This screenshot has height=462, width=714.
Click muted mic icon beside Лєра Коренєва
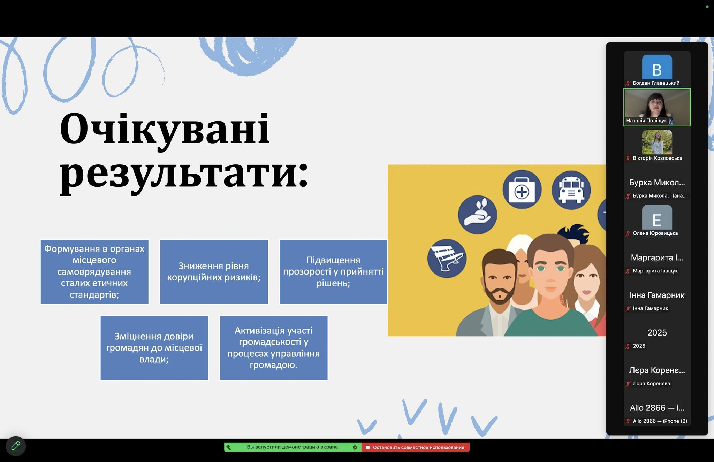pos(628,384)
